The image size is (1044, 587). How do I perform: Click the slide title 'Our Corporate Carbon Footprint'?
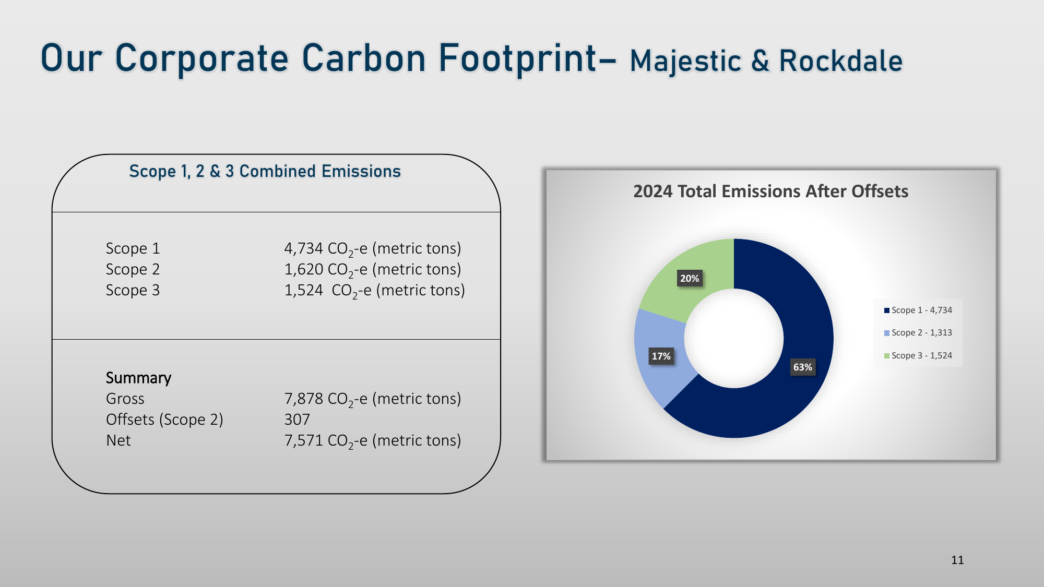318,58
